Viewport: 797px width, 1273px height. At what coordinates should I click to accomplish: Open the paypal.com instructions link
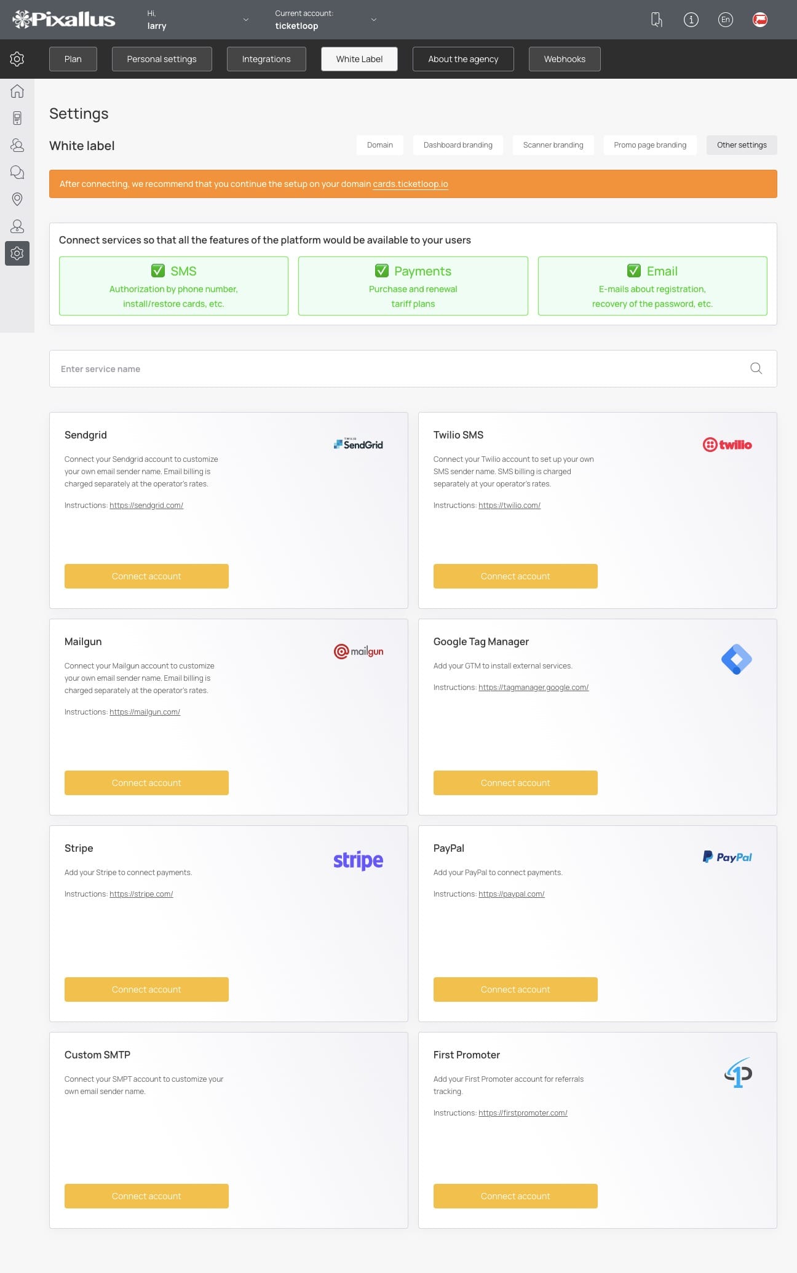[511, 894]
